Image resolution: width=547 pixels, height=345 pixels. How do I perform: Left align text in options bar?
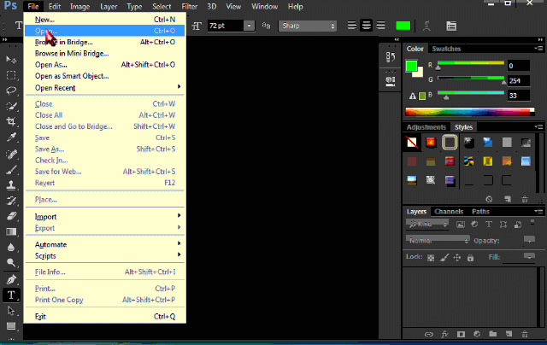[351, 26]
